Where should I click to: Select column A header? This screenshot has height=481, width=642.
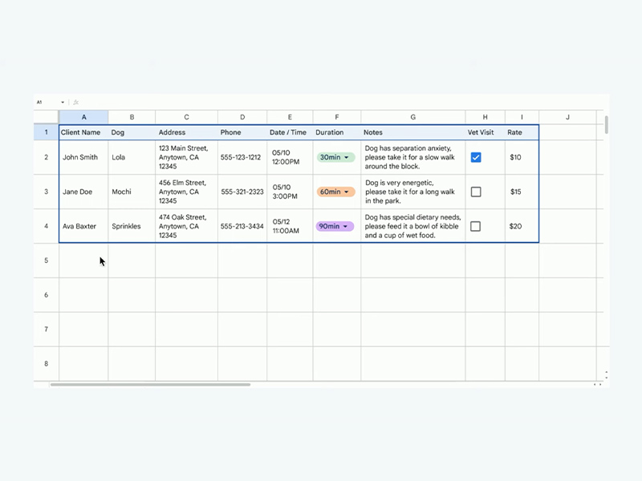83,117
